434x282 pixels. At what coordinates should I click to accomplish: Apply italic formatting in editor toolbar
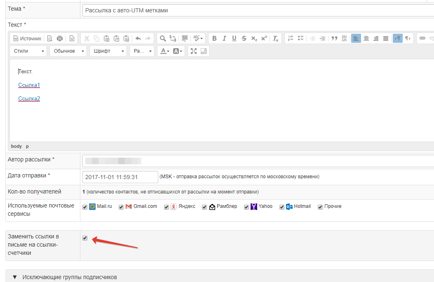pos(224,38)
